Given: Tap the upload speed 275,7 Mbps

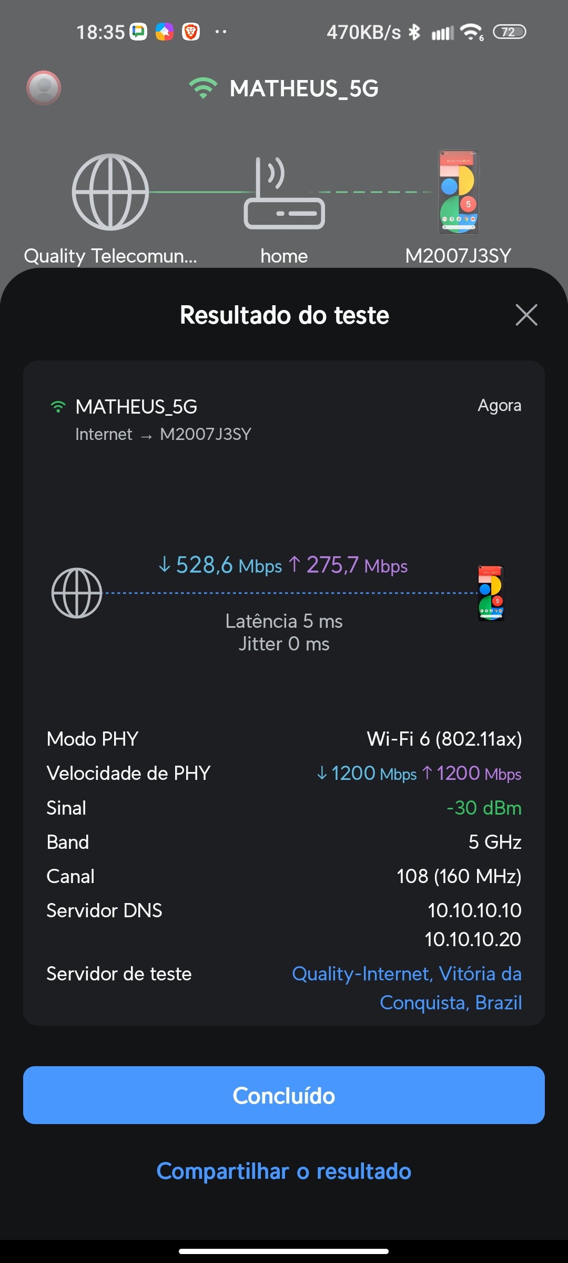Looking at the screenshot, I should click(x=348, y=565).
